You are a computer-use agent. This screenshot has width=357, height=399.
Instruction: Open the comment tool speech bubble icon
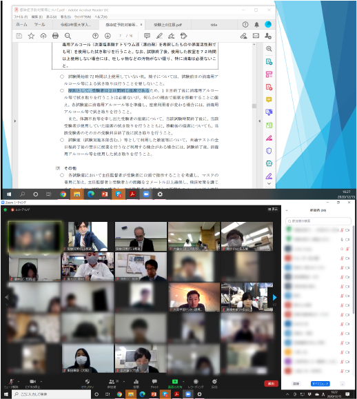147,36
